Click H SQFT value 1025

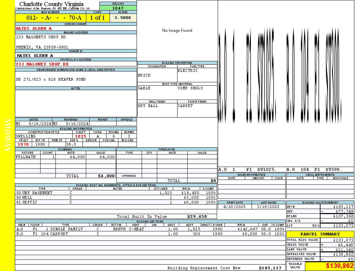click(x=80, y=136)
